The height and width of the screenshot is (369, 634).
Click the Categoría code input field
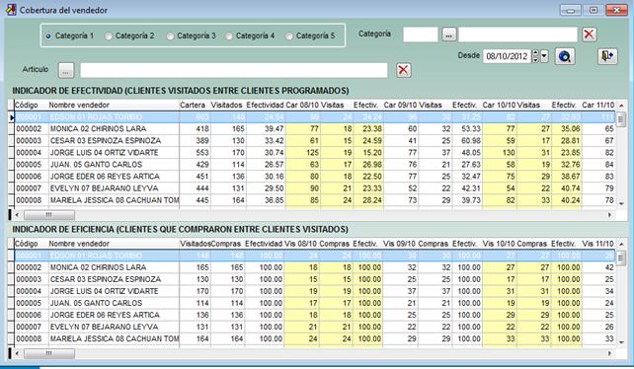coord(421,35)
